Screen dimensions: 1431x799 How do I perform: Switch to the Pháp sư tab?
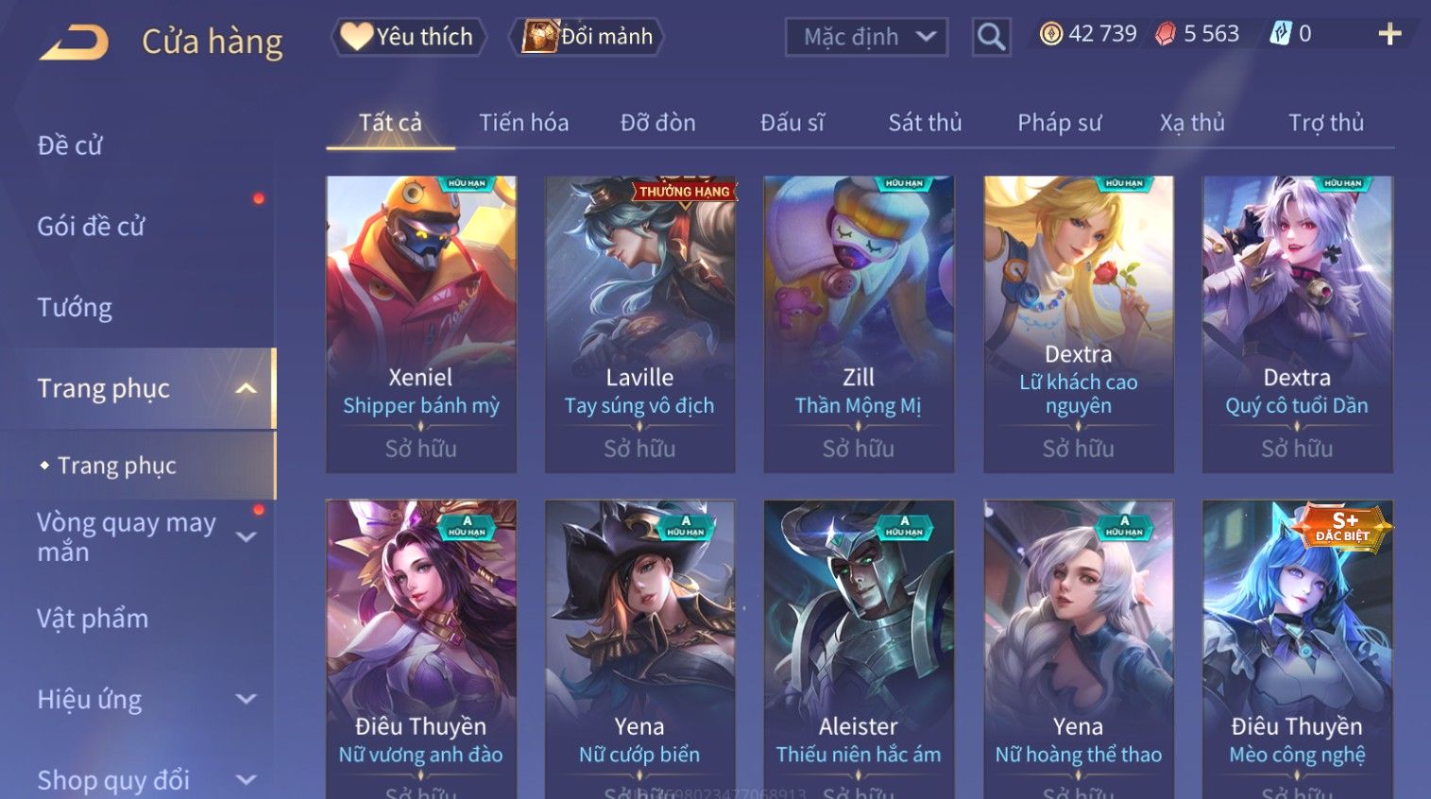[1059, 123]
